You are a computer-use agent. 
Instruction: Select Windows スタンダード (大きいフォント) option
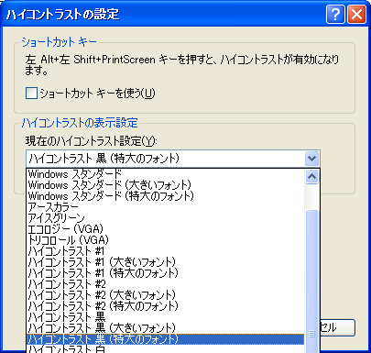[x=165, y=185]
